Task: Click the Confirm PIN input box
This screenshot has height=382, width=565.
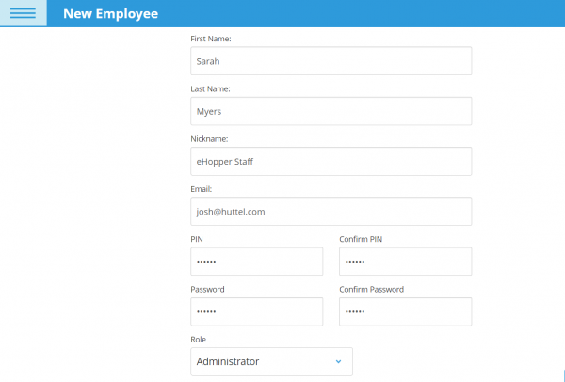Action: point(405,262)
